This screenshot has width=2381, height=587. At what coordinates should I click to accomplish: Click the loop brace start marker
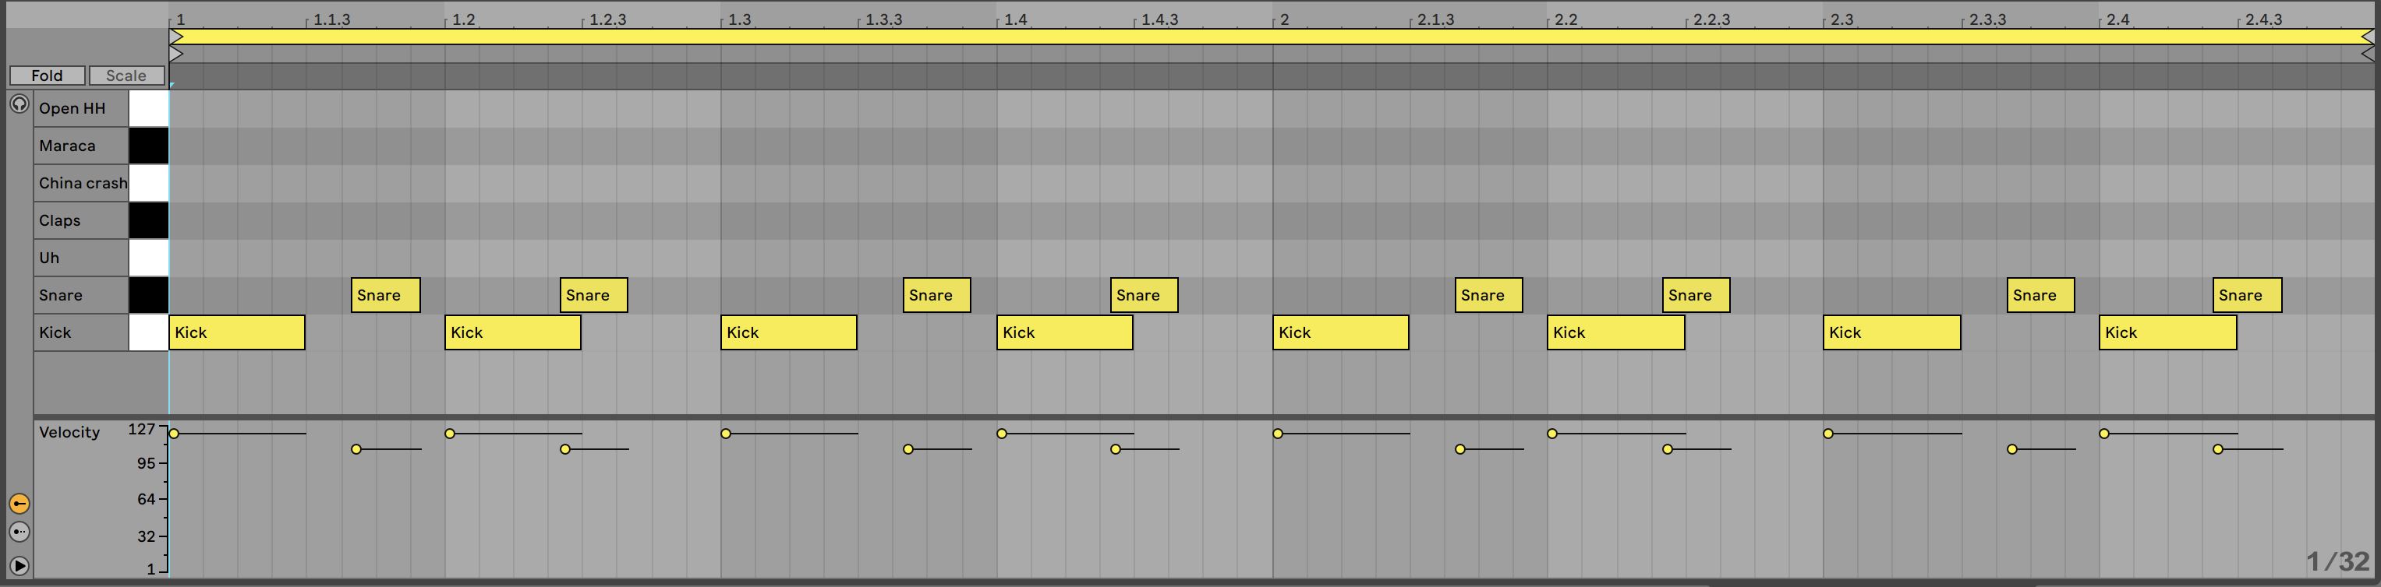click(176, 37)
